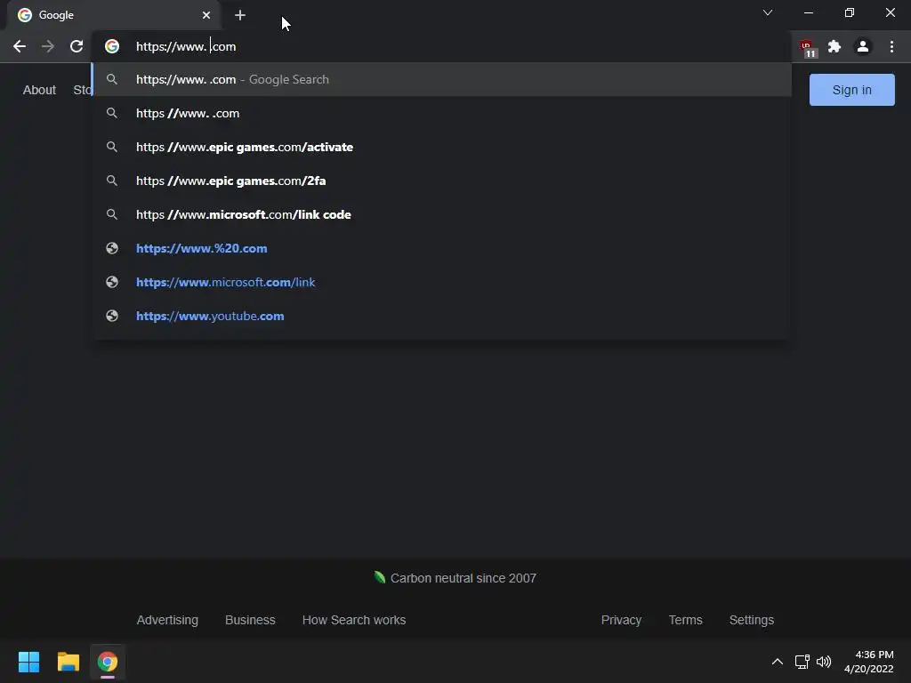Open Chrome's three-dot menu

pyautogui.click(x=891, y=46)
